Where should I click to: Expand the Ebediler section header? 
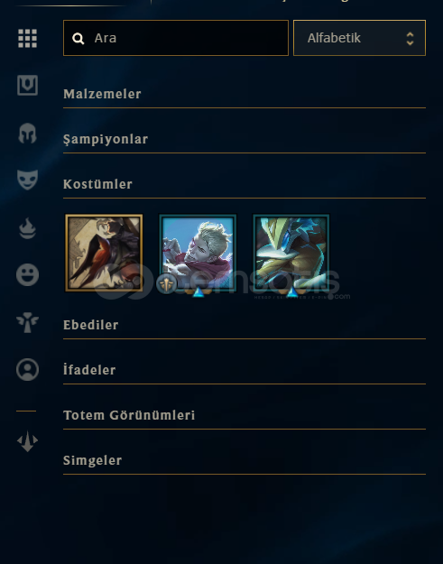point(245,325)
